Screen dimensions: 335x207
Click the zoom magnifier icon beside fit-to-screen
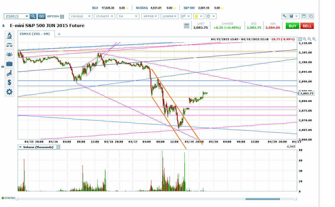[305, 39]
